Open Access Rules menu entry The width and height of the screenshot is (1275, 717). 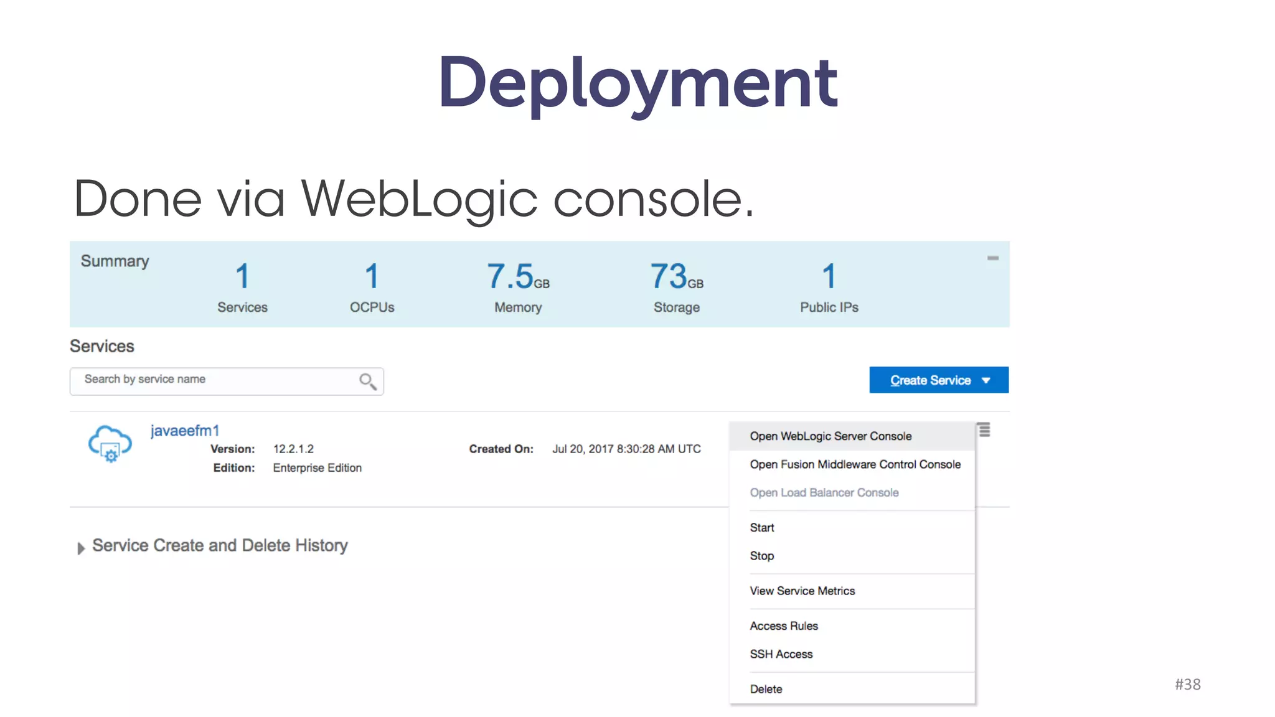[x=784, y=626]
